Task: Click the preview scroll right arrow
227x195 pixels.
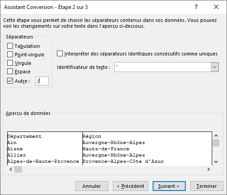Action: [x=209, y=169]
